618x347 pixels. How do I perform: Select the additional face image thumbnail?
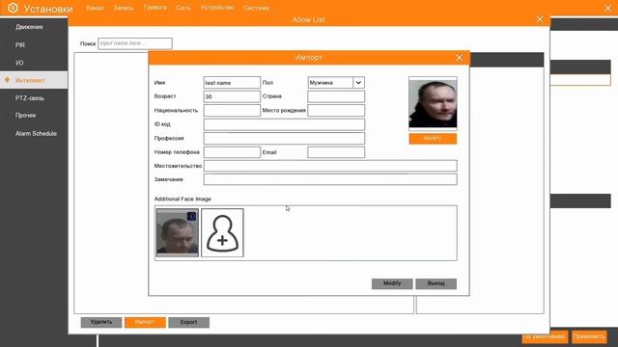(178, 233)
